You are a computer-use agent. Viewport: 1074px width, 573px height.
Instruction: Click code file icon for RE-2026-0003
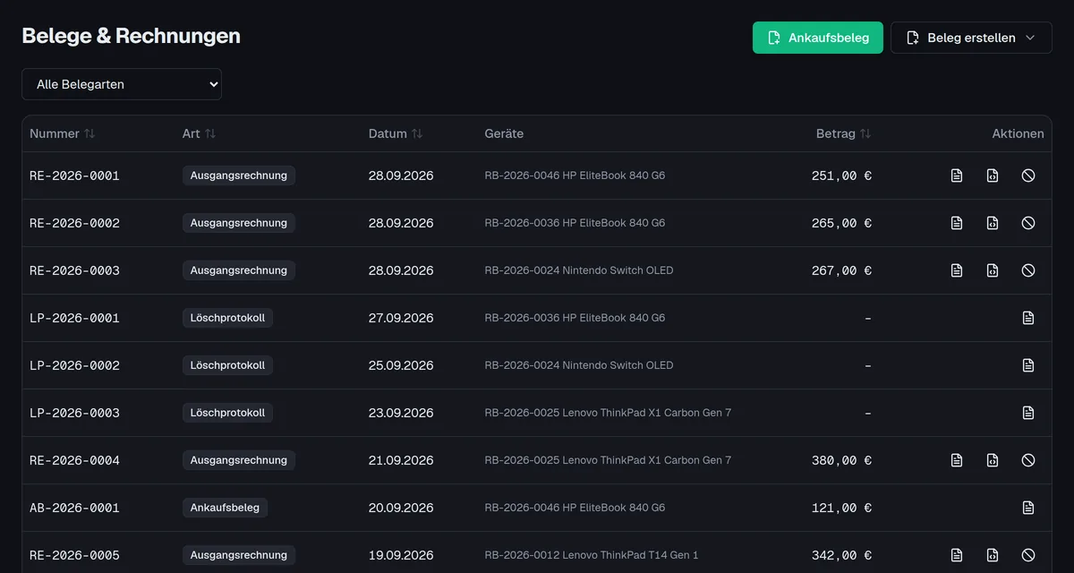[993, 270]
